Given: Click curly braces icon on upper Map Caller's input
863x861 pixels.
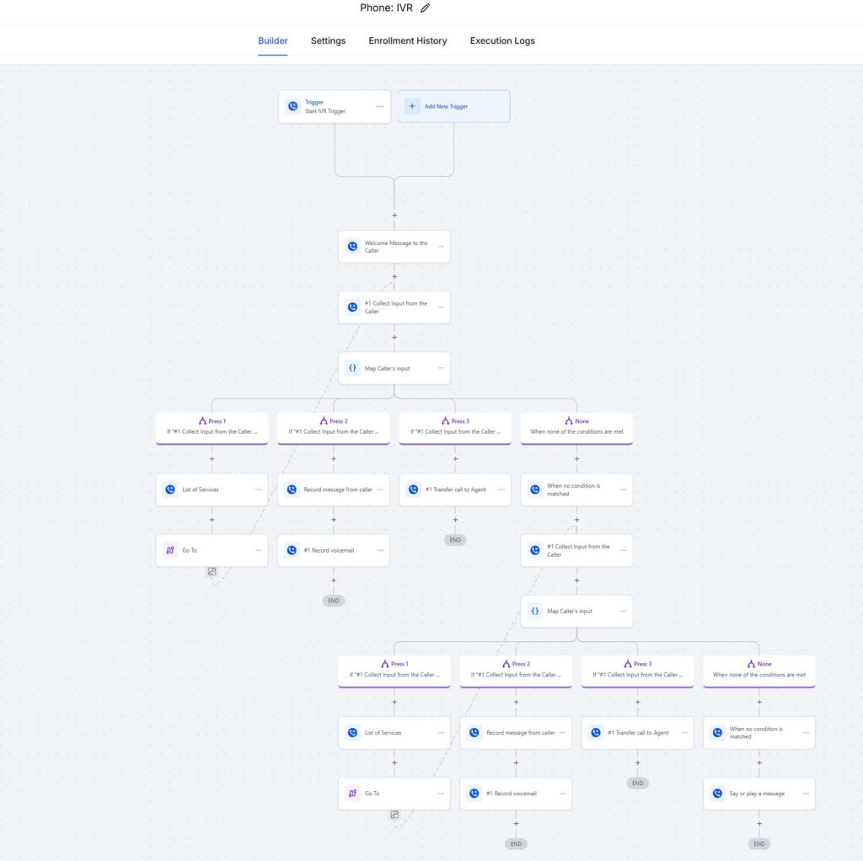Looking at the screenshot, I should coord(352,368).
